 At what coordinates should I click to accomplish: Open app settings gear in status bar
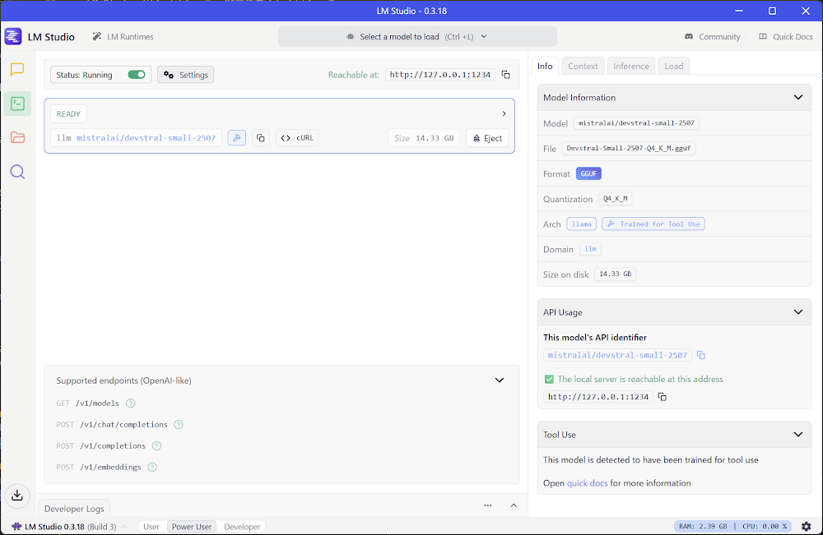click(x=807, y=526)
